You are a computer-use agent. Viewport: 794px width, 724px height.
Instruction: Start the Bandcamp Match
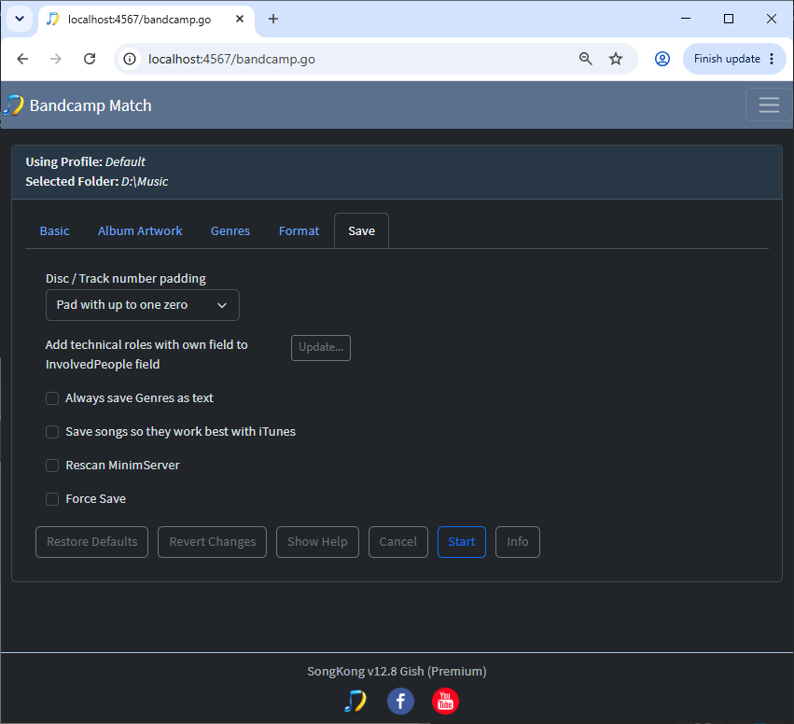pos(461,542)
